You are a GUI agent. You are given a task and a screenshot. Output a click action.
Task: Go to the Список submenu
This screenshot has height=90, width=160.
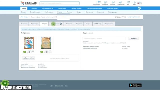pyautogui.click(x=23, y=12)
